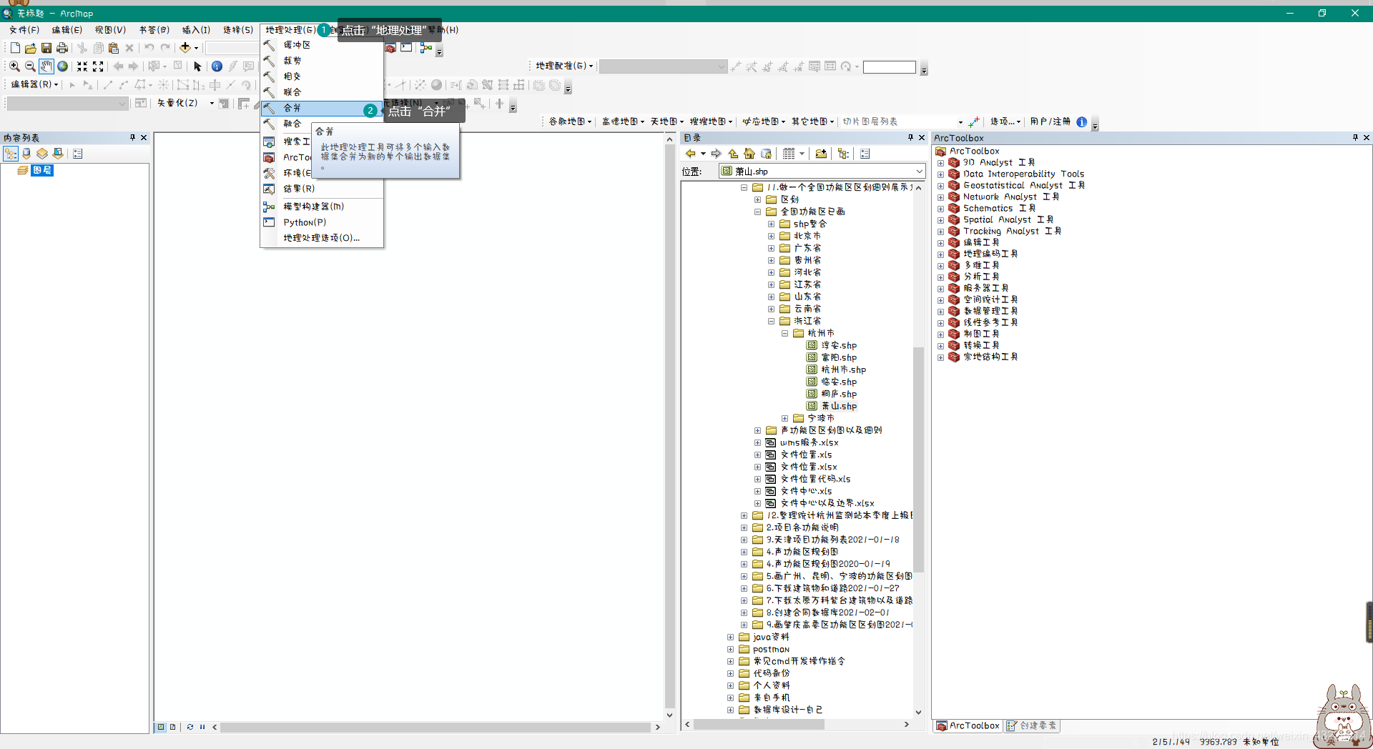
Task: Click List By Drawing Order in the table of contents
Action: pos(11,154)
